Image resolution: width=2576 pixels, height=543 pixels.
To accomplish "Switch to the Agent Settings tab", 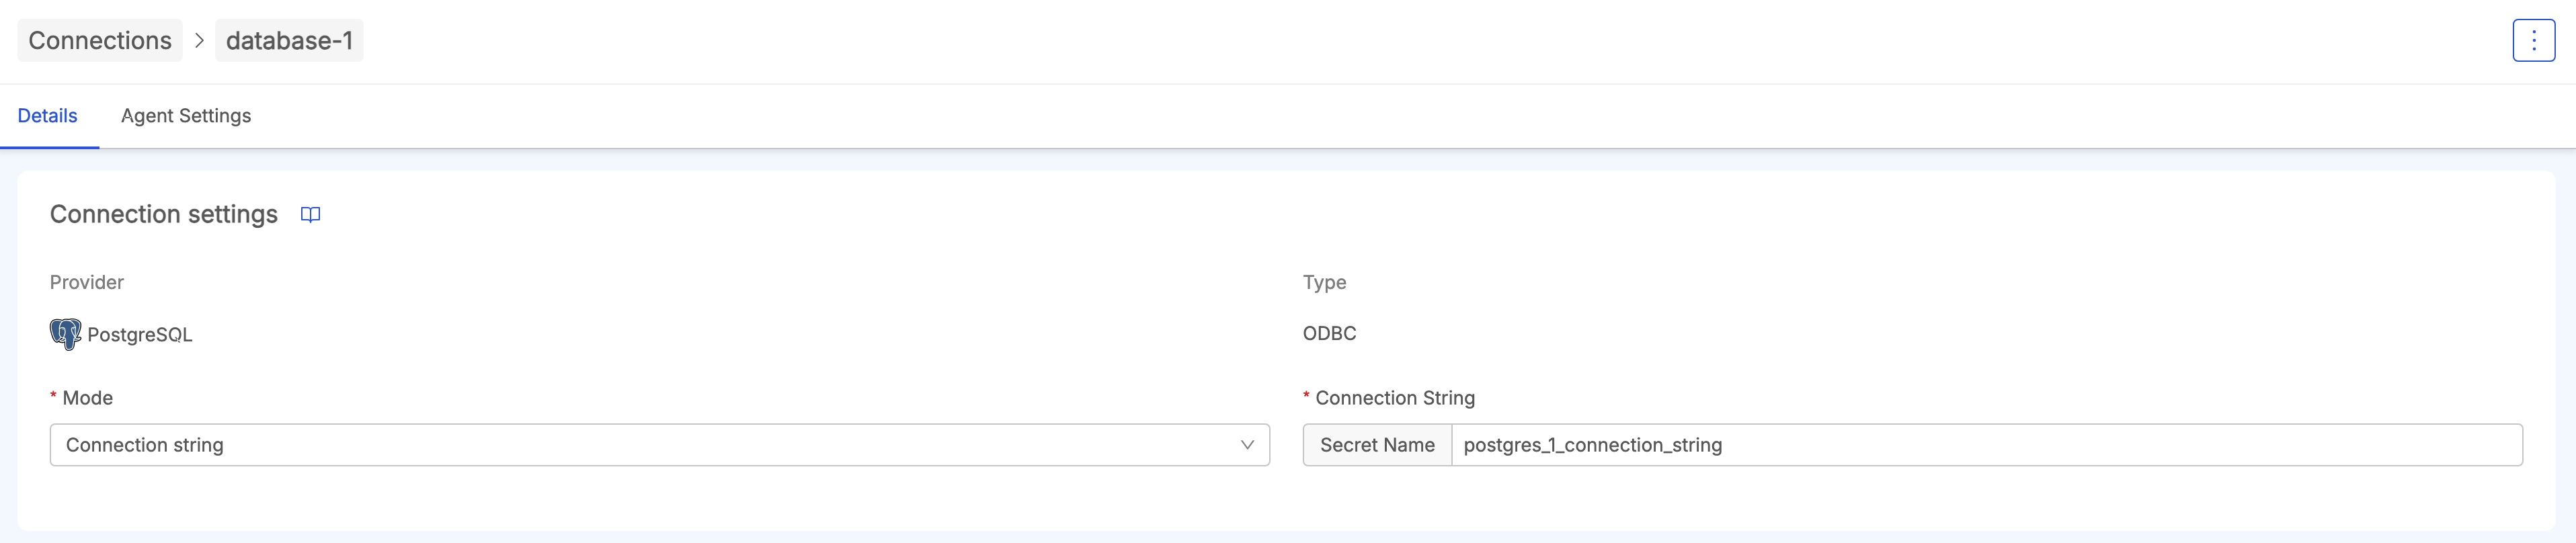I will [x=186, y=116].
